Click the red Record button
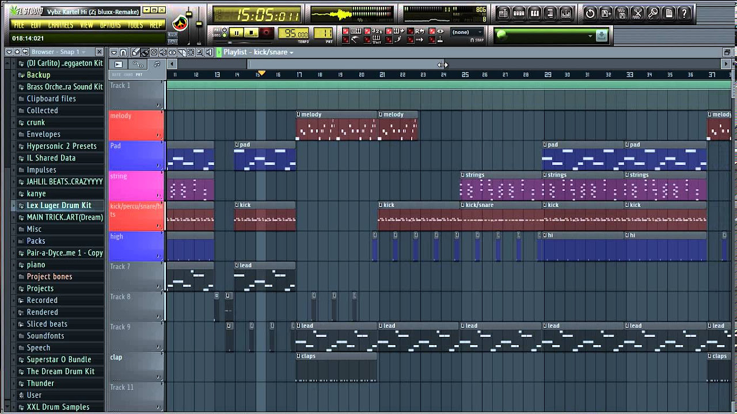Screen dimensions: 737x414 [x=267, y=33]
